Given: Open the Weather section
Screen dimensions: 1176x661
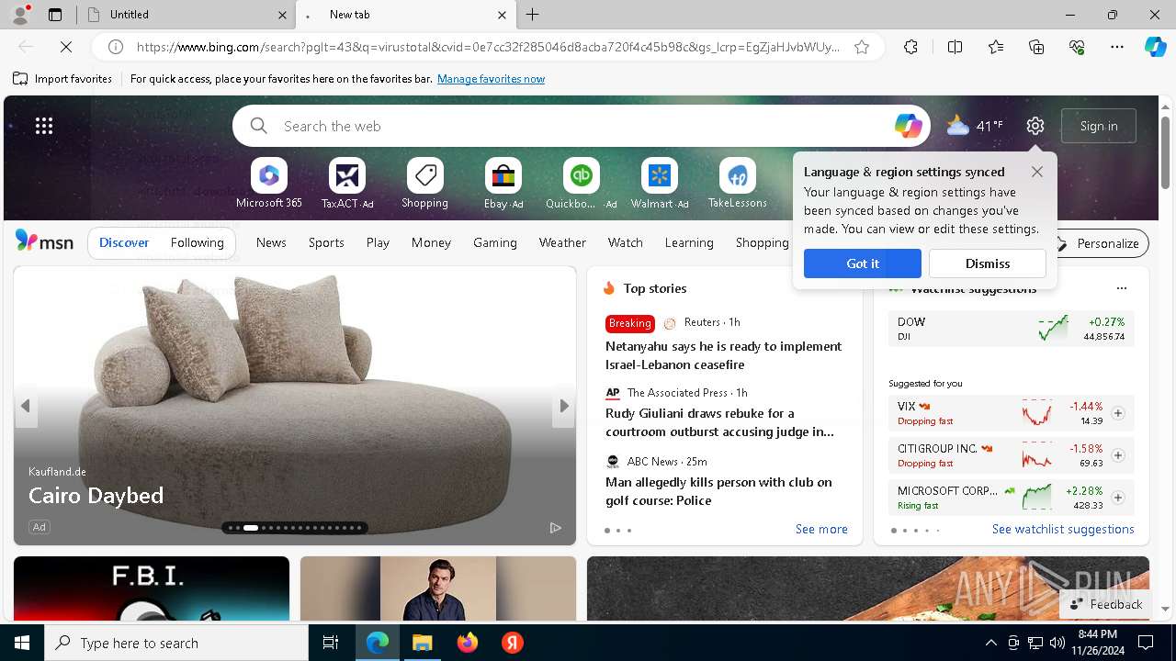Looking at the screenshot, I should tap(562, 242).
